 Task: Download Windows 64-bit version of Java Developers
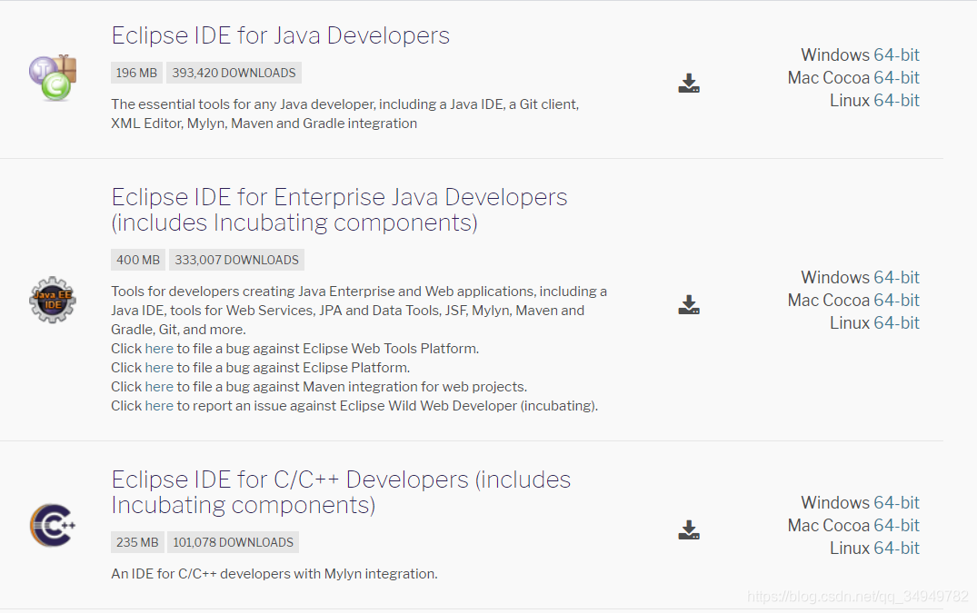(900, 54)
